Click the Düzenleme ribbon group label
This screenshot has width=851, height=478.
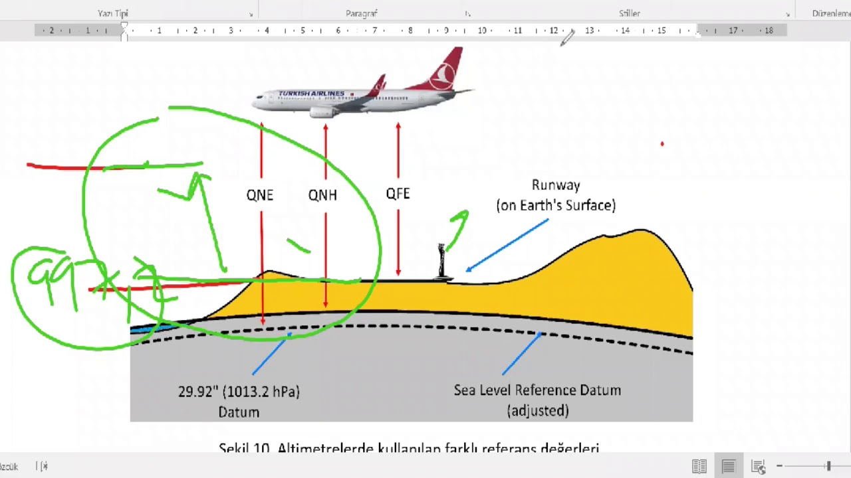[831, 13]
